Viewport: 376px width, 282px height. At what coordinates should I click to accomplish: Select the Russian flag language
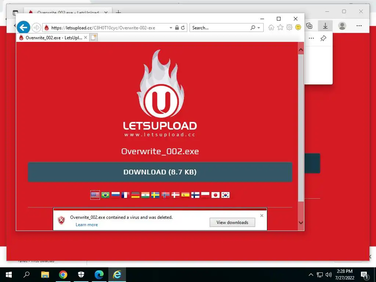115,195
